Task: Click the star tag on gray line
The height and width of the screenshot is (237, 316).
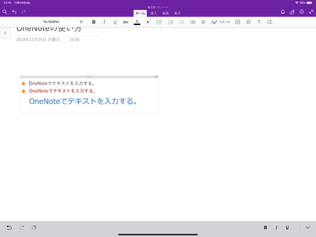Action: (23, 84)
